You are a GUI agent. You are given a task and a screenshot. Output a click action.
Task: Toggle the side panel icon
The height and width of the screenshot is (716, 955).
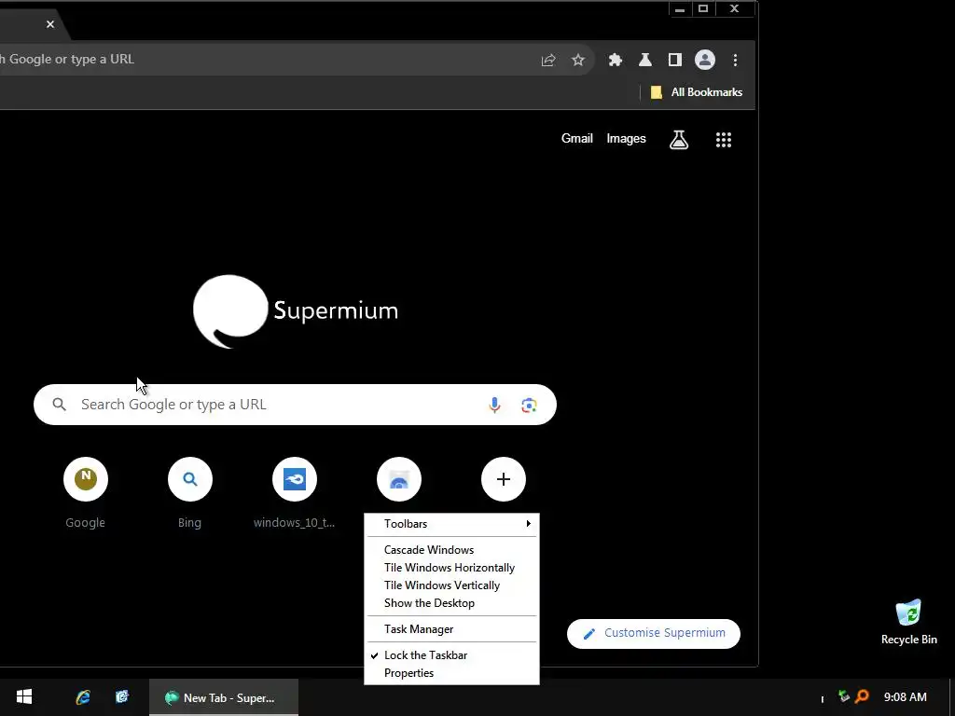click(675, 60)
